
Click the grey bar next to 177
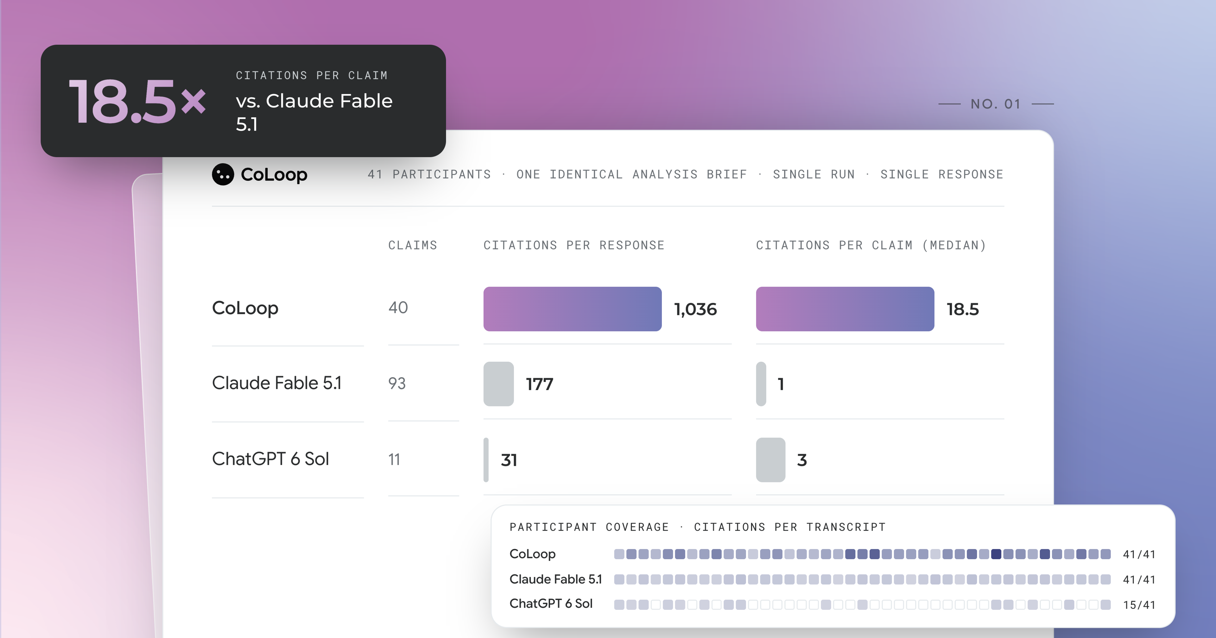coord(498,384)
